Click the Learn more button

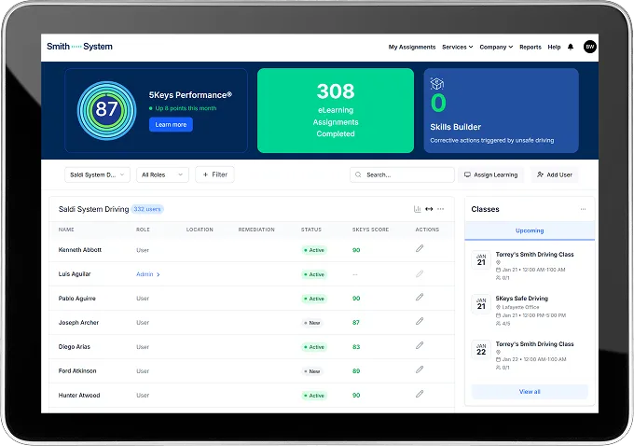click(171, 125)
